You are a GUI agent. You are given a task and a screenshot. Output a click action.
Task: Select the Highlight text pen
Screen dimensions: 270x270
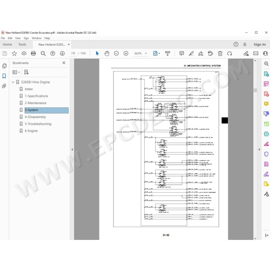coord(191,53)
